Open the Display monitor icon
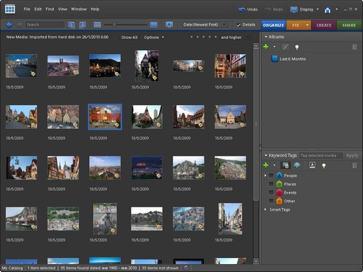This screenshot has height=272, width=363. tap(294, 9)
